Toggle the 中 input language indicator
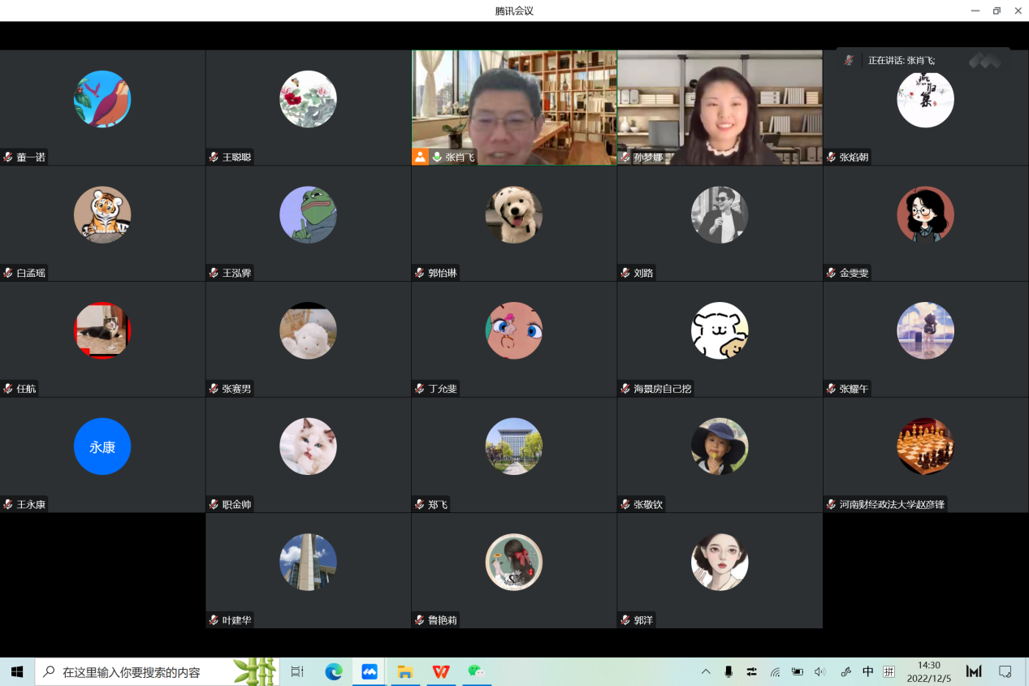The width and height of the screenshot is (1029, 686). tap(867, 671)
